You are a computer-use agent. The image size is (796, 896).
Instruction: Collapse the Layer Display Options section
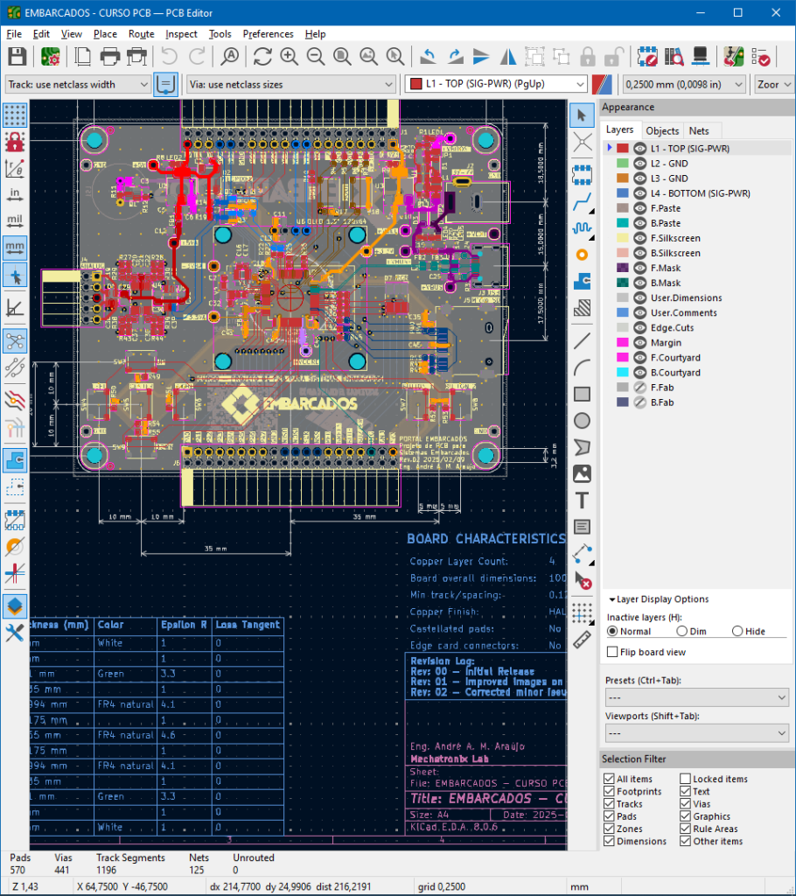660,599
